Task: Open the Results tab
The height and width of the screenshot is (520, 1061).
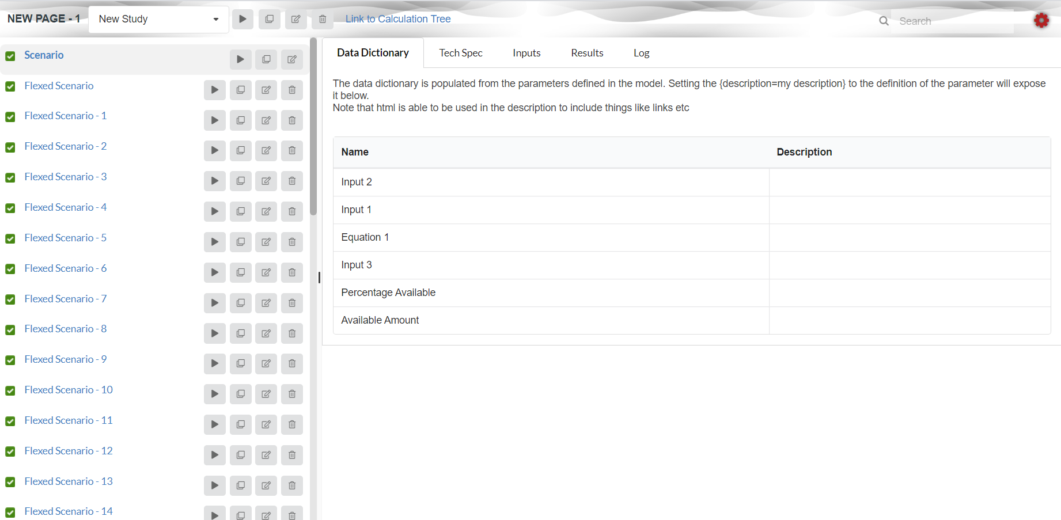Action: [587, 53]
